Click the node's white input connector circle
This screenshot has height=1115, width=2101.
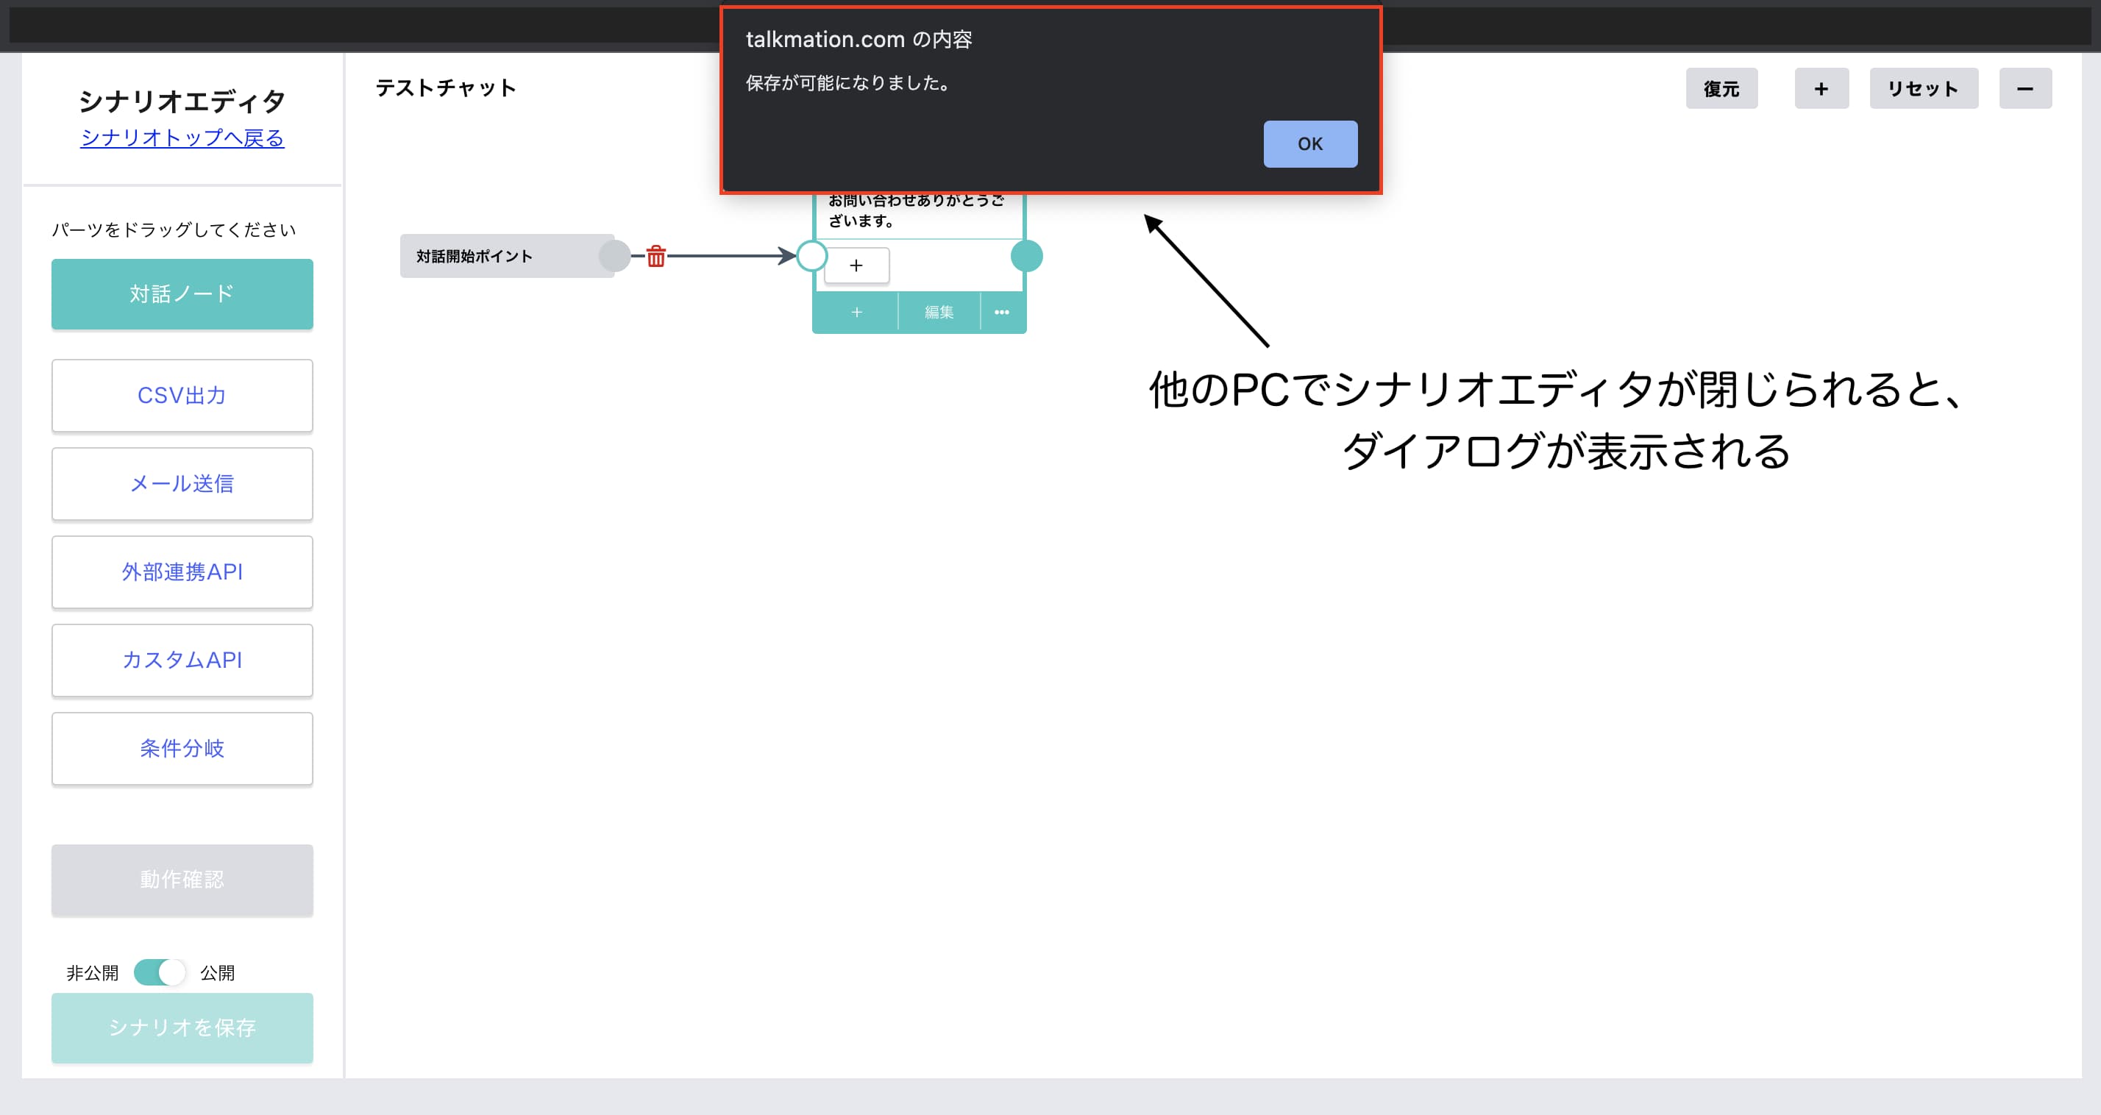point(811,256)
